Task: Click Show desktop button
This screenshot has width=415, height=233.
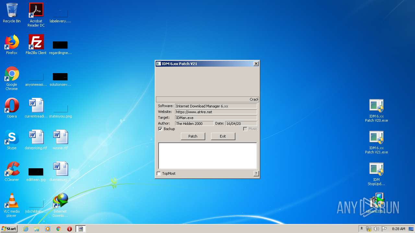Action: pyautogui.click(x=412, y=229)
